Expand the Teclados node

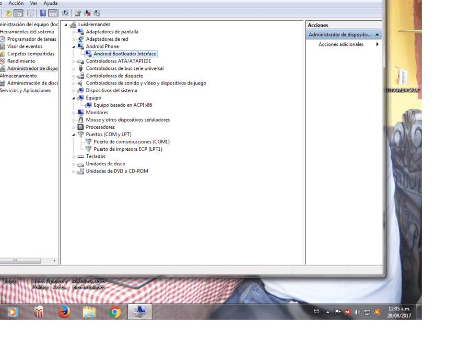pos(74,157)
